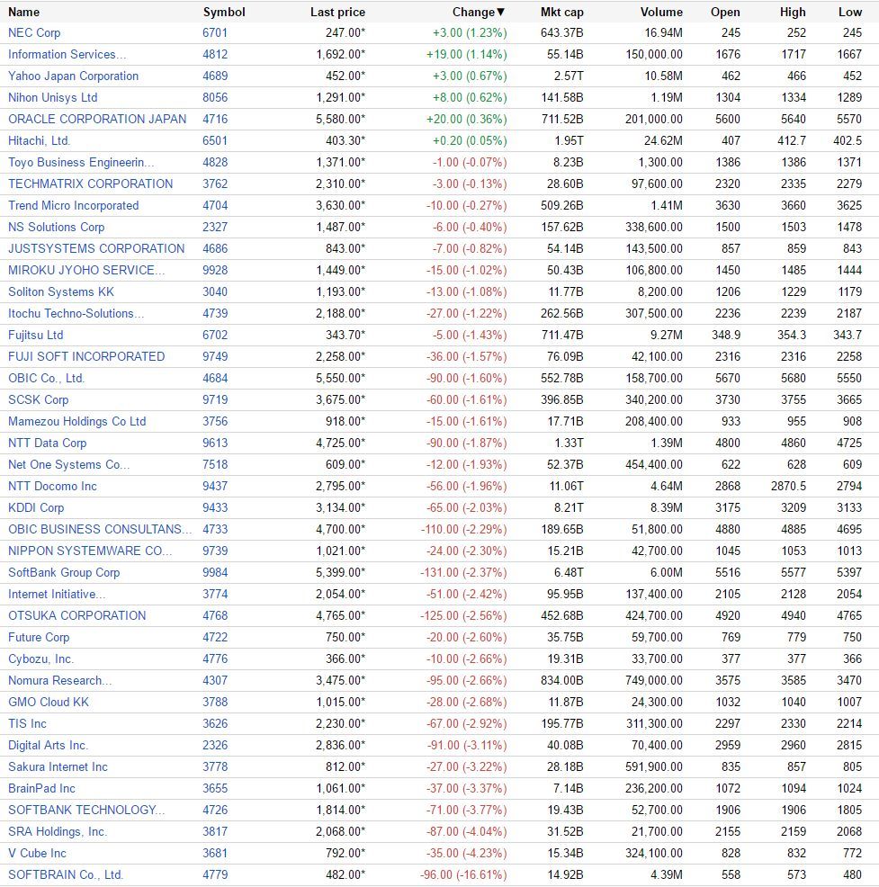Open the NEC Corp stock link
Viewport: 879px width, 887px height.
34,32
